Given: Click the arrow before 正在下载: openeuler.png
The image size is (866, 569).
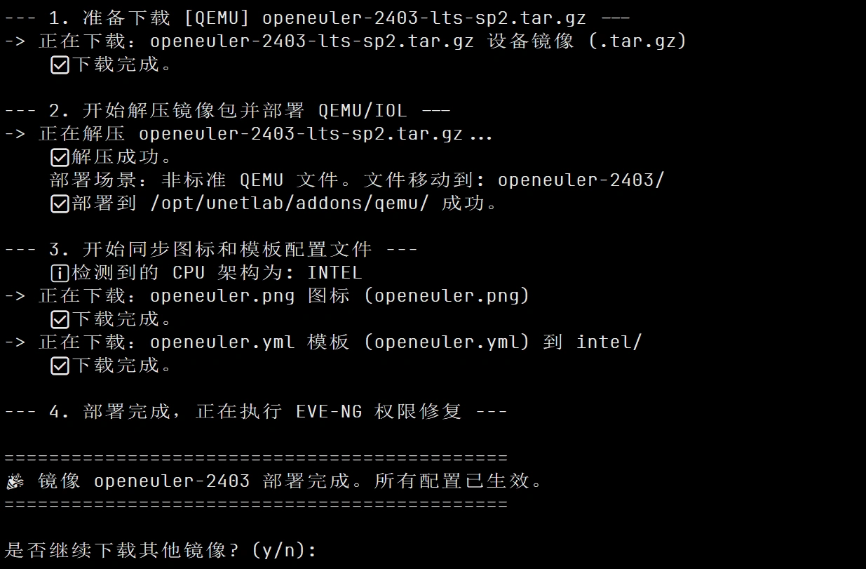Looking at the screenshot, I should [15, 296].
